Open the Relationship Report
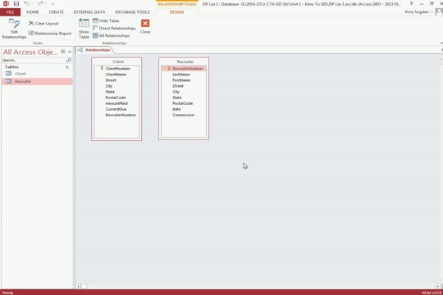Viewport: 443px width, 295px height. coord(50,34)
